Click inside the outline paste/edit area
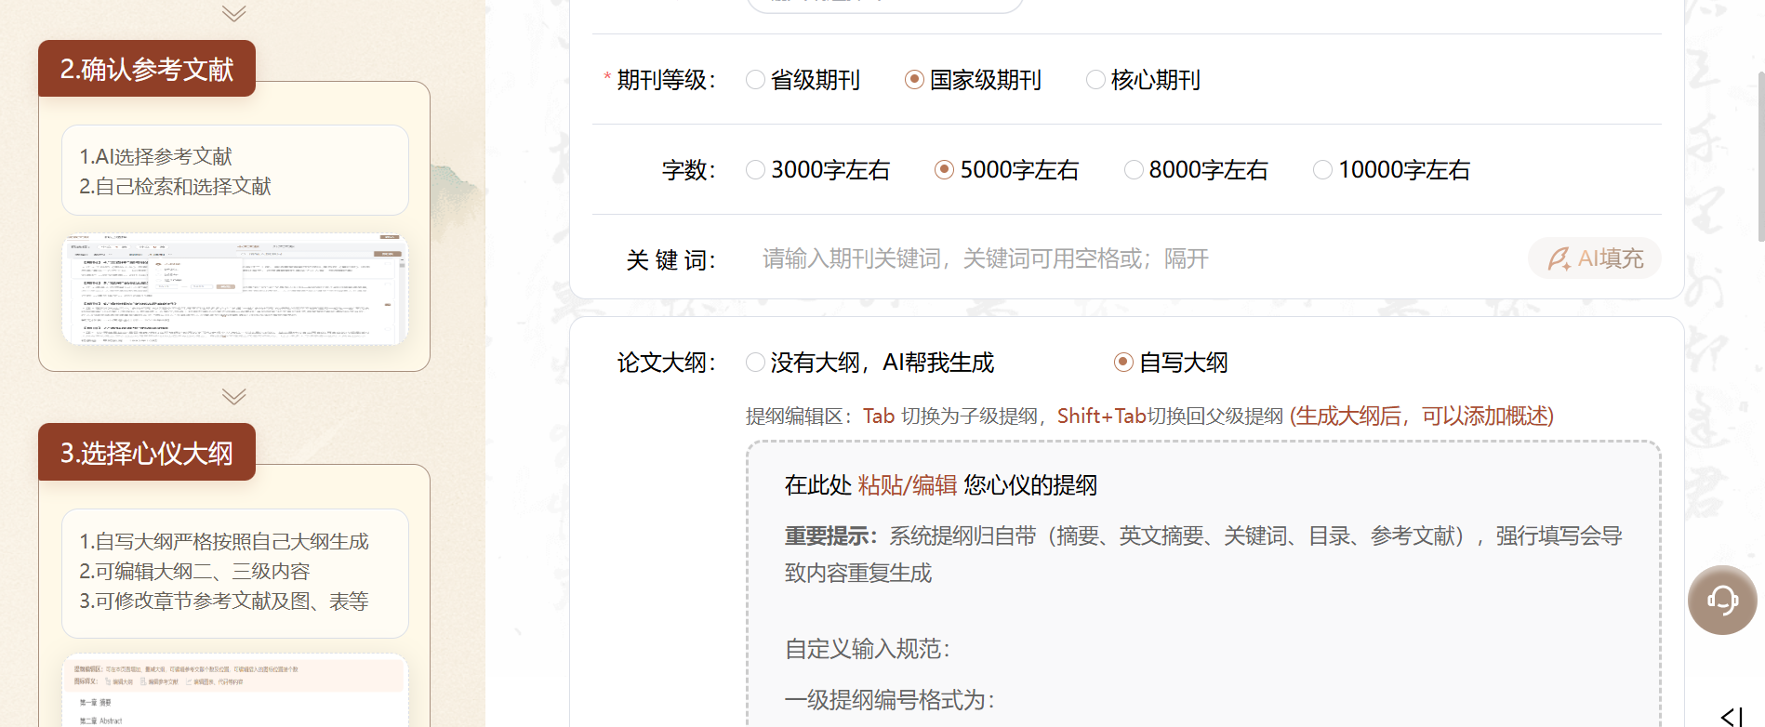This screenshot has width=1765, height=727. pos(1203,584)
